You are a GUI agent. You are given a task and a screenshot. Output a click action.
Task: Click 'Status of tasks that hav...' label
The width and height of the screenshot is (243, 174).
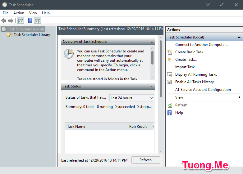pos(86,97)
